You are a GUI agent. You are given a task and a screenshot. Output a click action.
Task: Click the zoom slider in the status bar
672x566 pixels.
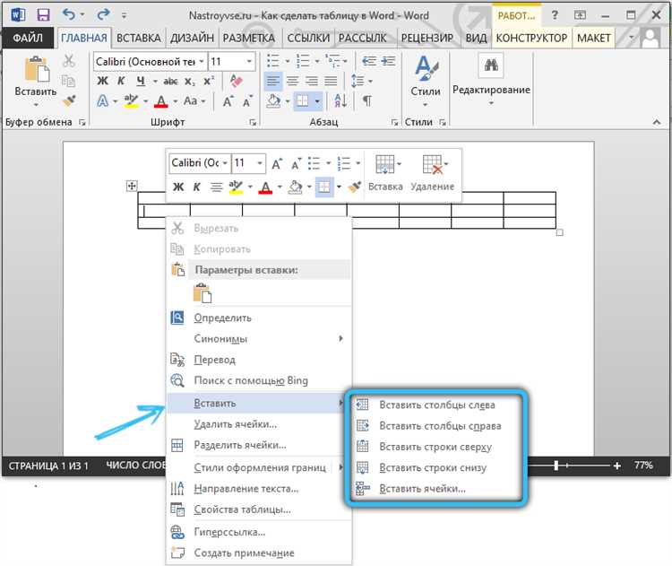558,466
